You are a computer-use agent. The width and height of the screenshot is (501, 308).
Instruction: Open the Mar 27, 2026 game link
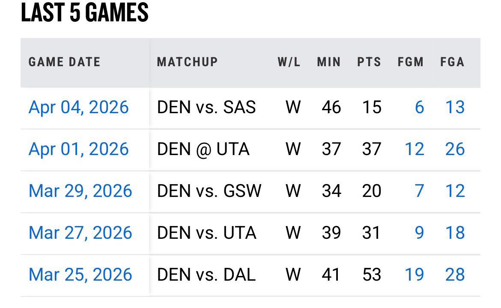tap(80, 233)
